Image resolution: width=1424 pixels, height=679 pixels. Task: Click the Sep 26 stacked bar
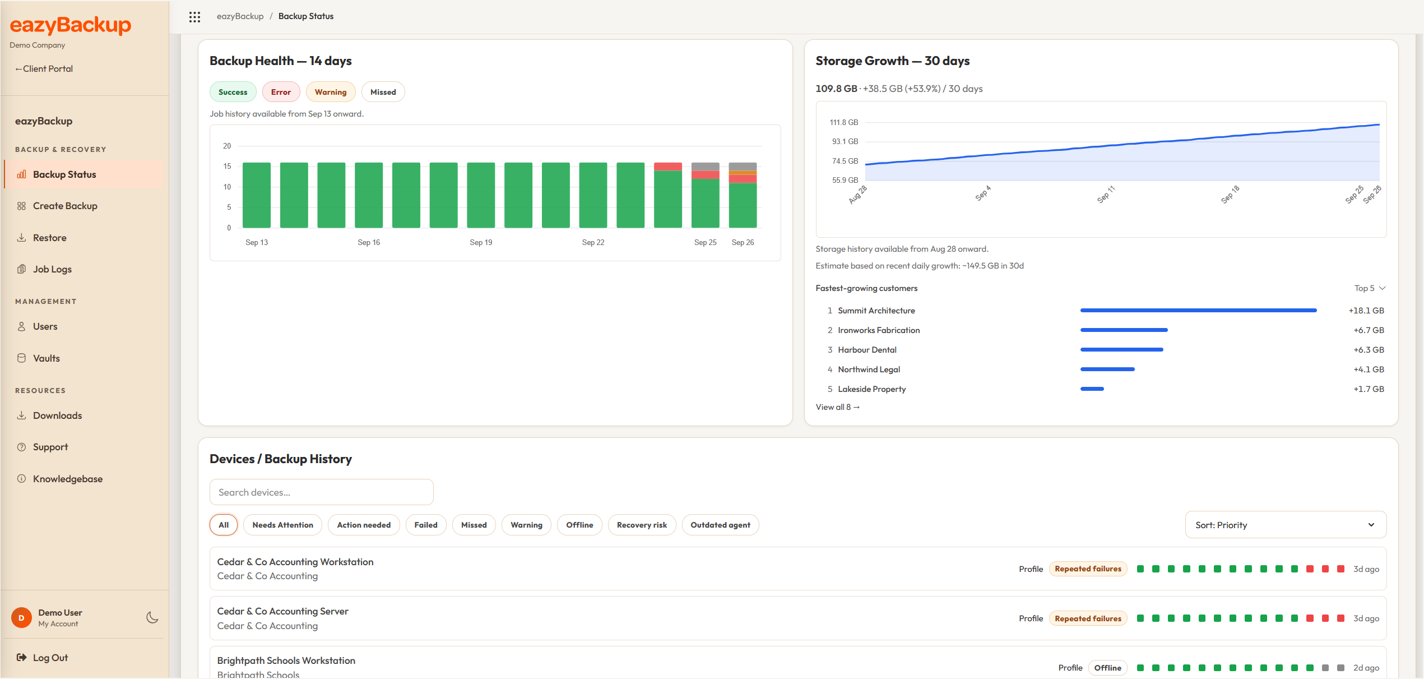coord(743,195)
